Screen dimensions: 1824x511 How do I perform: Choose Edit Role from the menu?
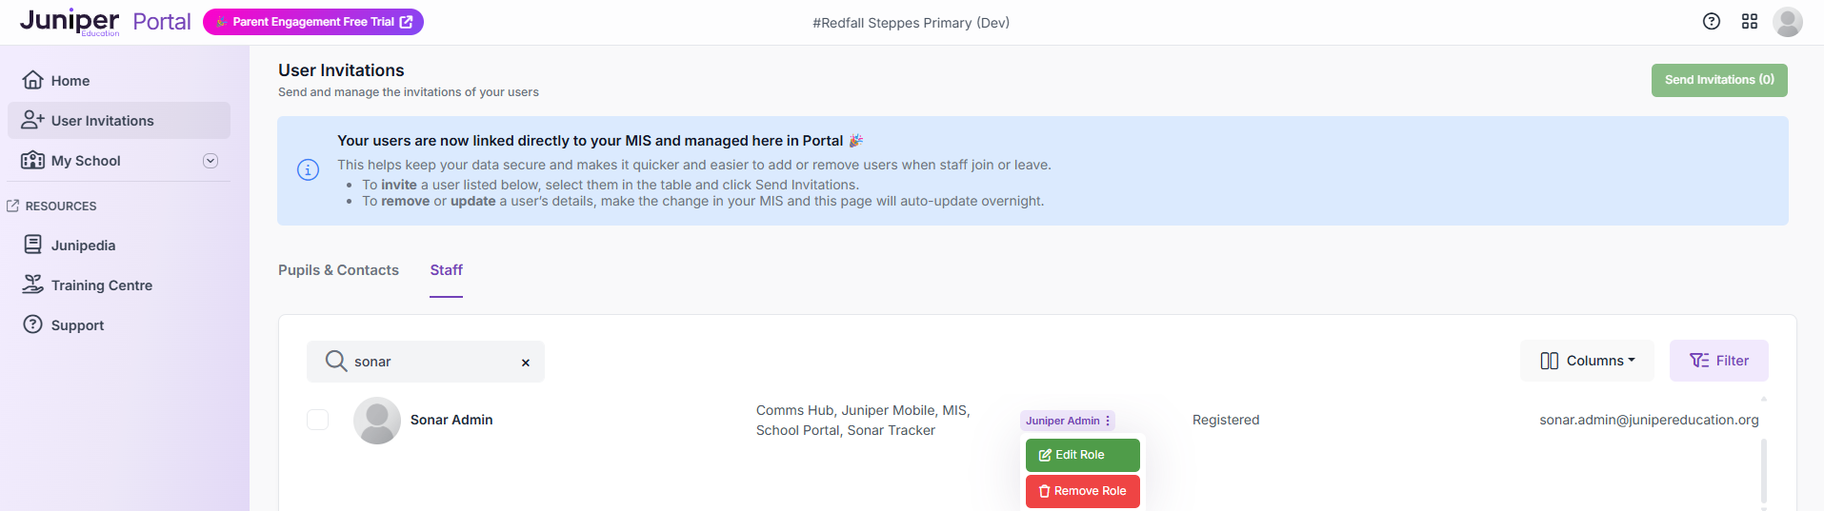[x=1082, y=455]
